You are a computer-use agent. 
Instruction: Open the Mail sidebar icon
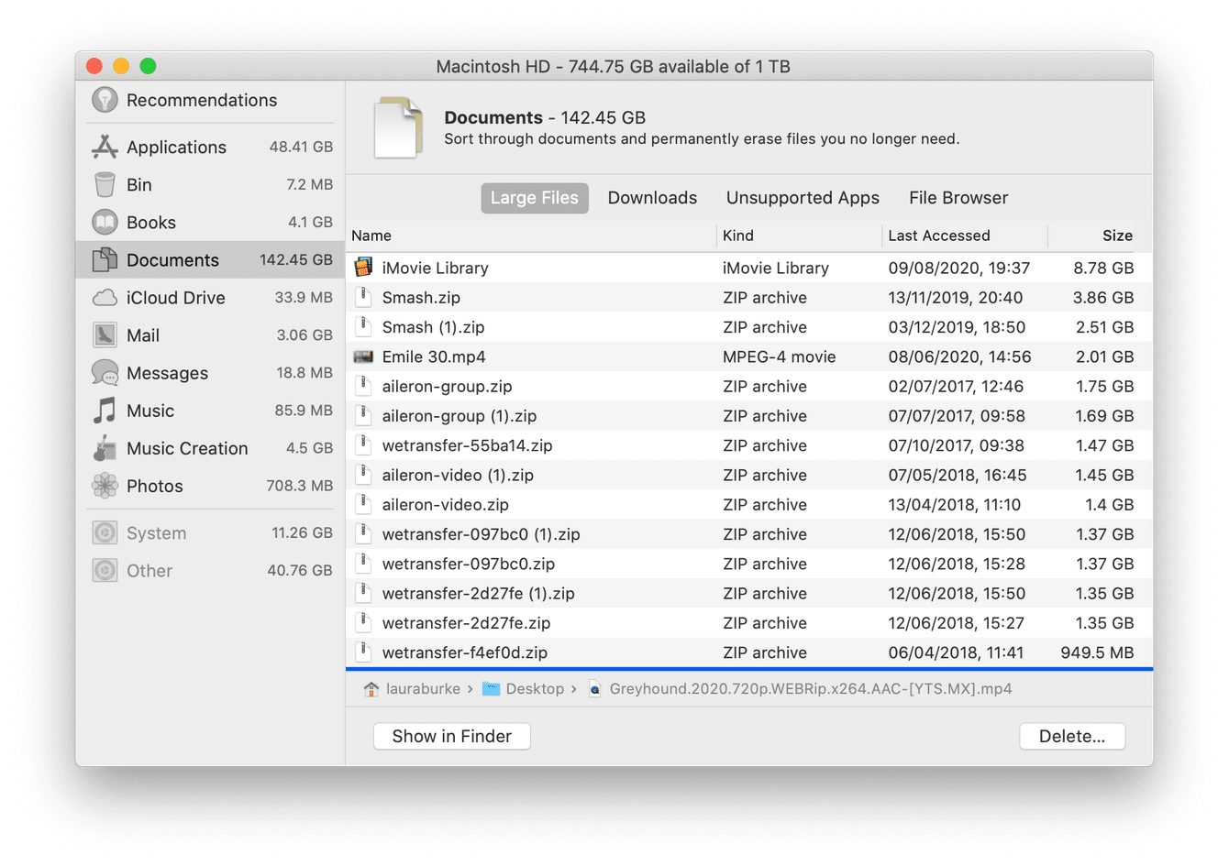click(104, 334)
